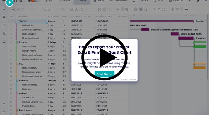Click the text color letter A icon
This screenshot has width=209, height=115.
76,9
